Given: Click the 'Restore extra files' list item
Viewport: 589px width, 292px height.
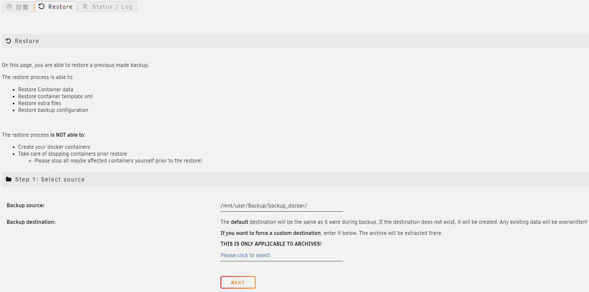Looking at the screenshot, I should [x=40, y=103].
